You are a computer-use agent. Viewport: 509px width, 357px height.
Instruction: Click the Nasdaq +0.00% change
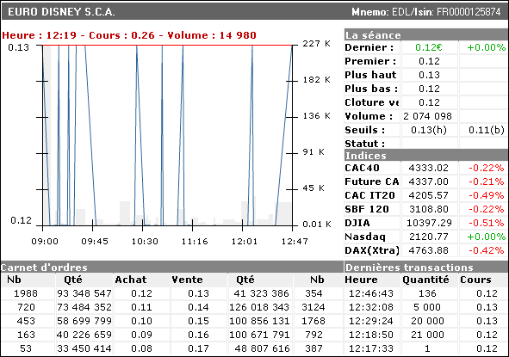point(486,237)
